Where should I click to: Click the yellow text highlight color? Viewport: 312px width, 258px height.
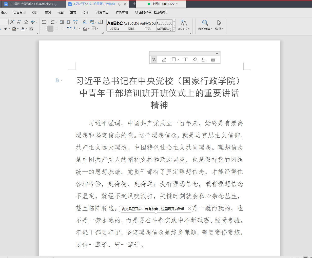[x=14, y=29]
